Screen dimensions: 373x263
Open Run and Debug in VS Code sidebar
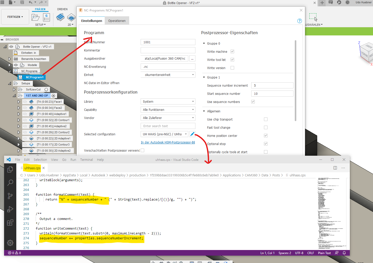coord(10,209)
